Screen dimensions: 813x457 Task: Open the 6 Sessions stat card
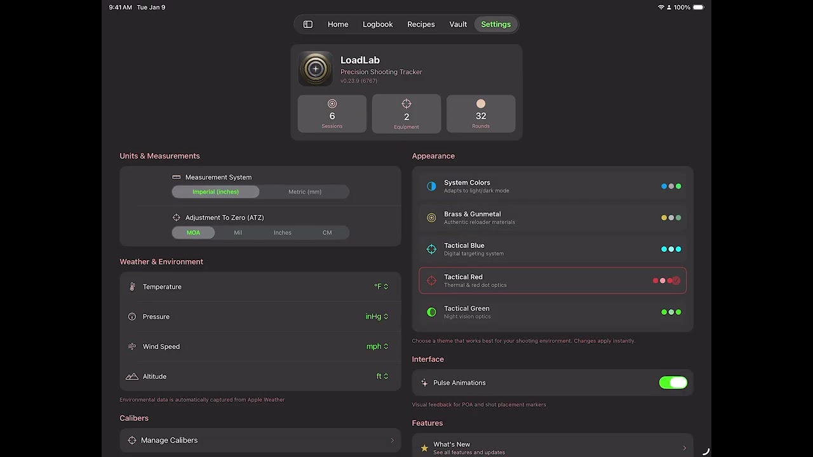tap(332, 114)
